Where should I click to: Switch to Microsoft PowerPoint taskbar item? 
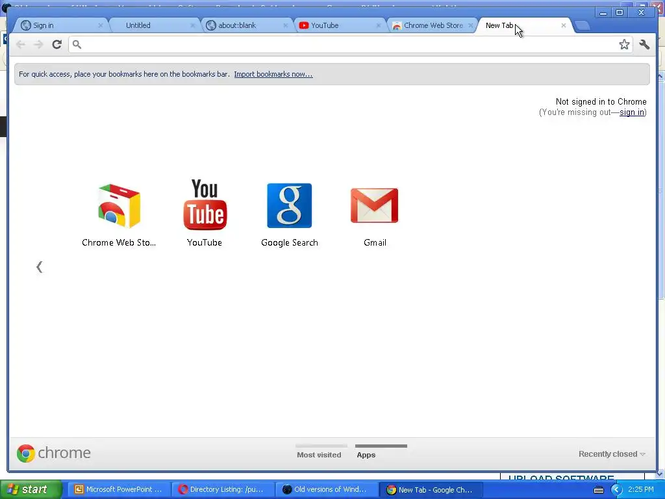pyautogui.click(x=119, y=490)
